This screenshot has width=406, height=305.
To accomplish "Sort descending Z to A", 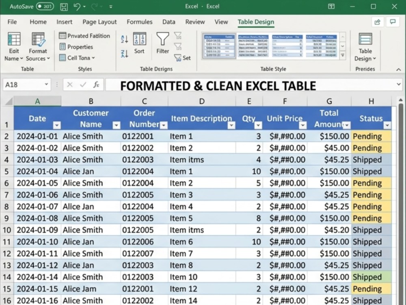I will tap(125, 54).
